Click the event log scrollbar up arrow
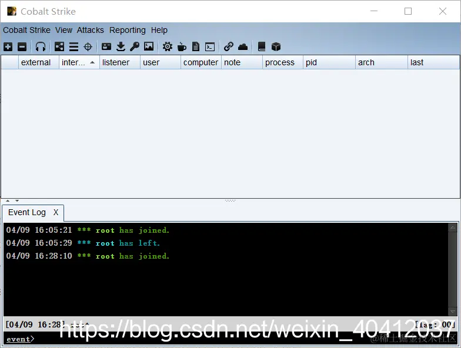Image resolution: width=461 pixels, height=348 pixels. coord(453,227)
